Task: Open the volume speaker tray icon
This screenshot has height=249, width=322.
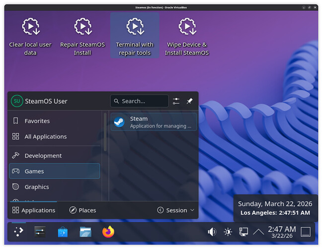Action: (212, 232)
